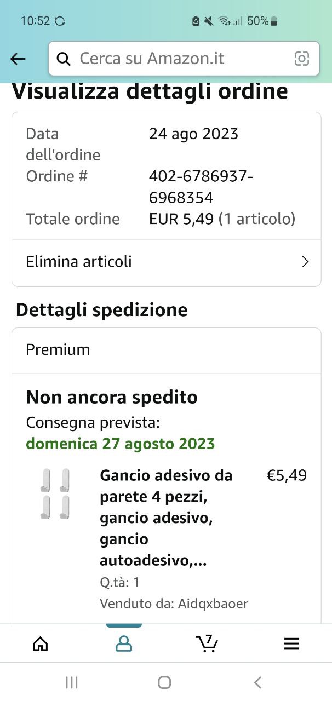Open the Gancio adesivo da parete product title
The height and width of the screenshot is (701, 332).
(x=166, y=518)
